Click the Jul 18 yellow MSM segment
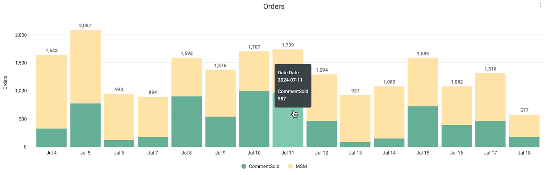The width and height of the screenshot is (548, 175). 524,126
